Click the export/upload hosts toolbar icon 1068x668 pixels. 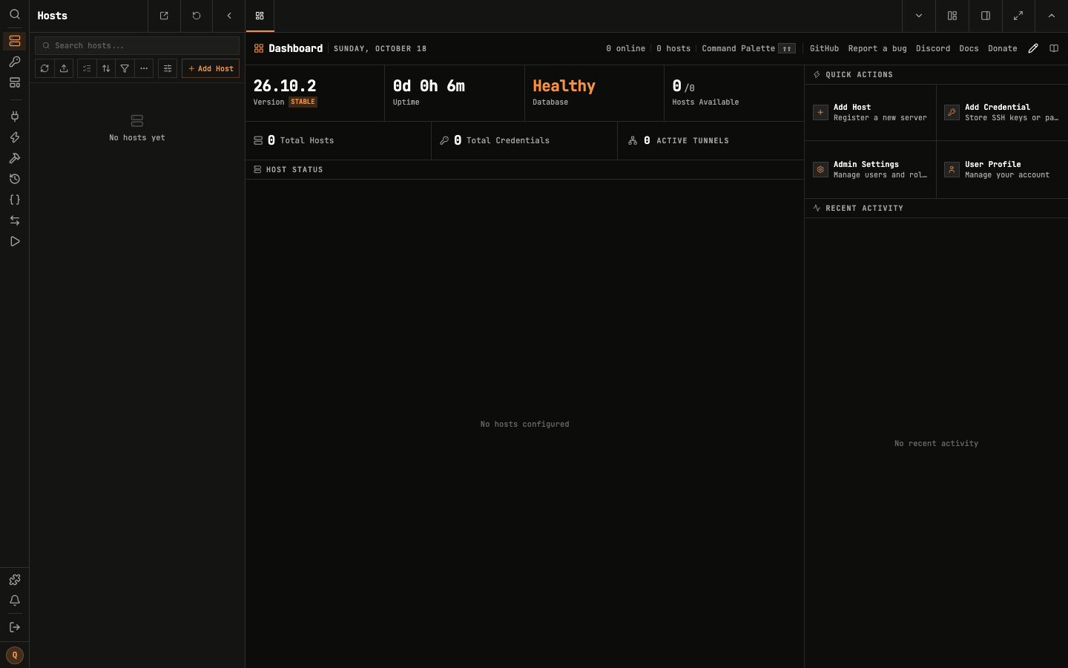[64, 68]
